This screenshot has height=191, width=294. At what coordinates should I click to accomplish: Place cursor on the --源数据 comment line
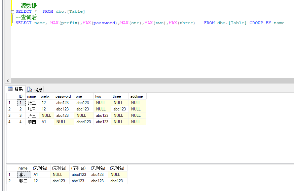click(x=26, y=6)
